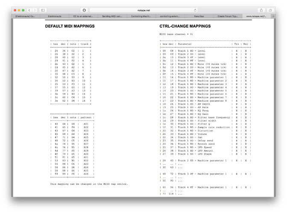Screen dimensions: 287x213
Task: Click note D4 row for track 16
Action: (70, 101)
